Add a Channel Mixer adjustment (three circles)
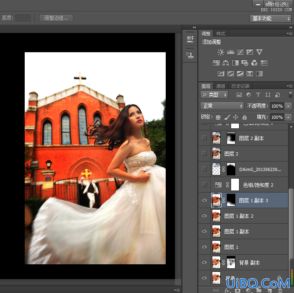The height and width of the screenshot is (293, 294). click(254, 63)
